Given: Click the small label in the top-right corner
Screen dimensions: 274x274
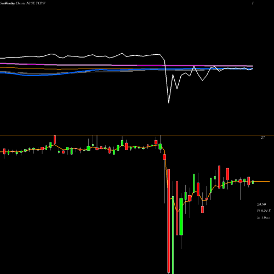Looking at the screenshot, I should click(x=253, y=3).
